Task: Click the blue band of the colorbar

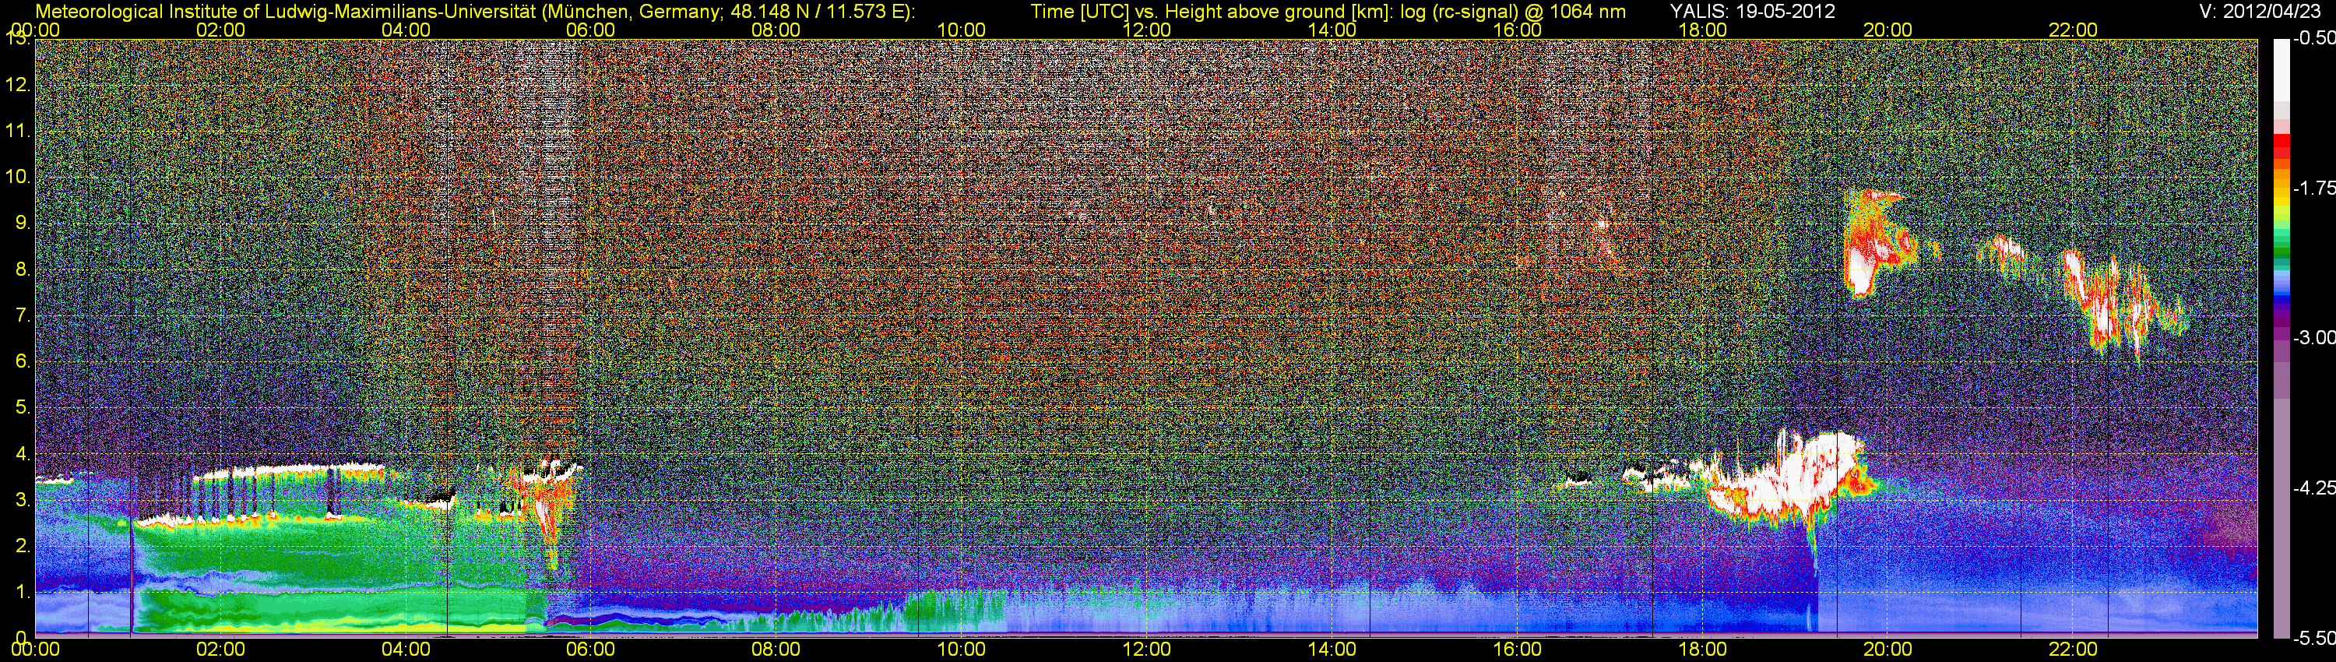Action: click(2281, 286)
